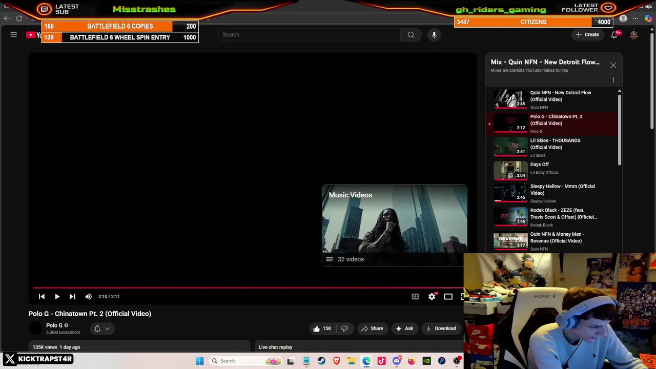Open the Task View taskbar icon
Viewport: 656px width, 369px height.
[291, 361]
